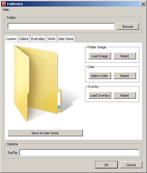Click Save to User Icons
Screen dimensions: 147x173
pyautogui.click(x=45, y=133)
